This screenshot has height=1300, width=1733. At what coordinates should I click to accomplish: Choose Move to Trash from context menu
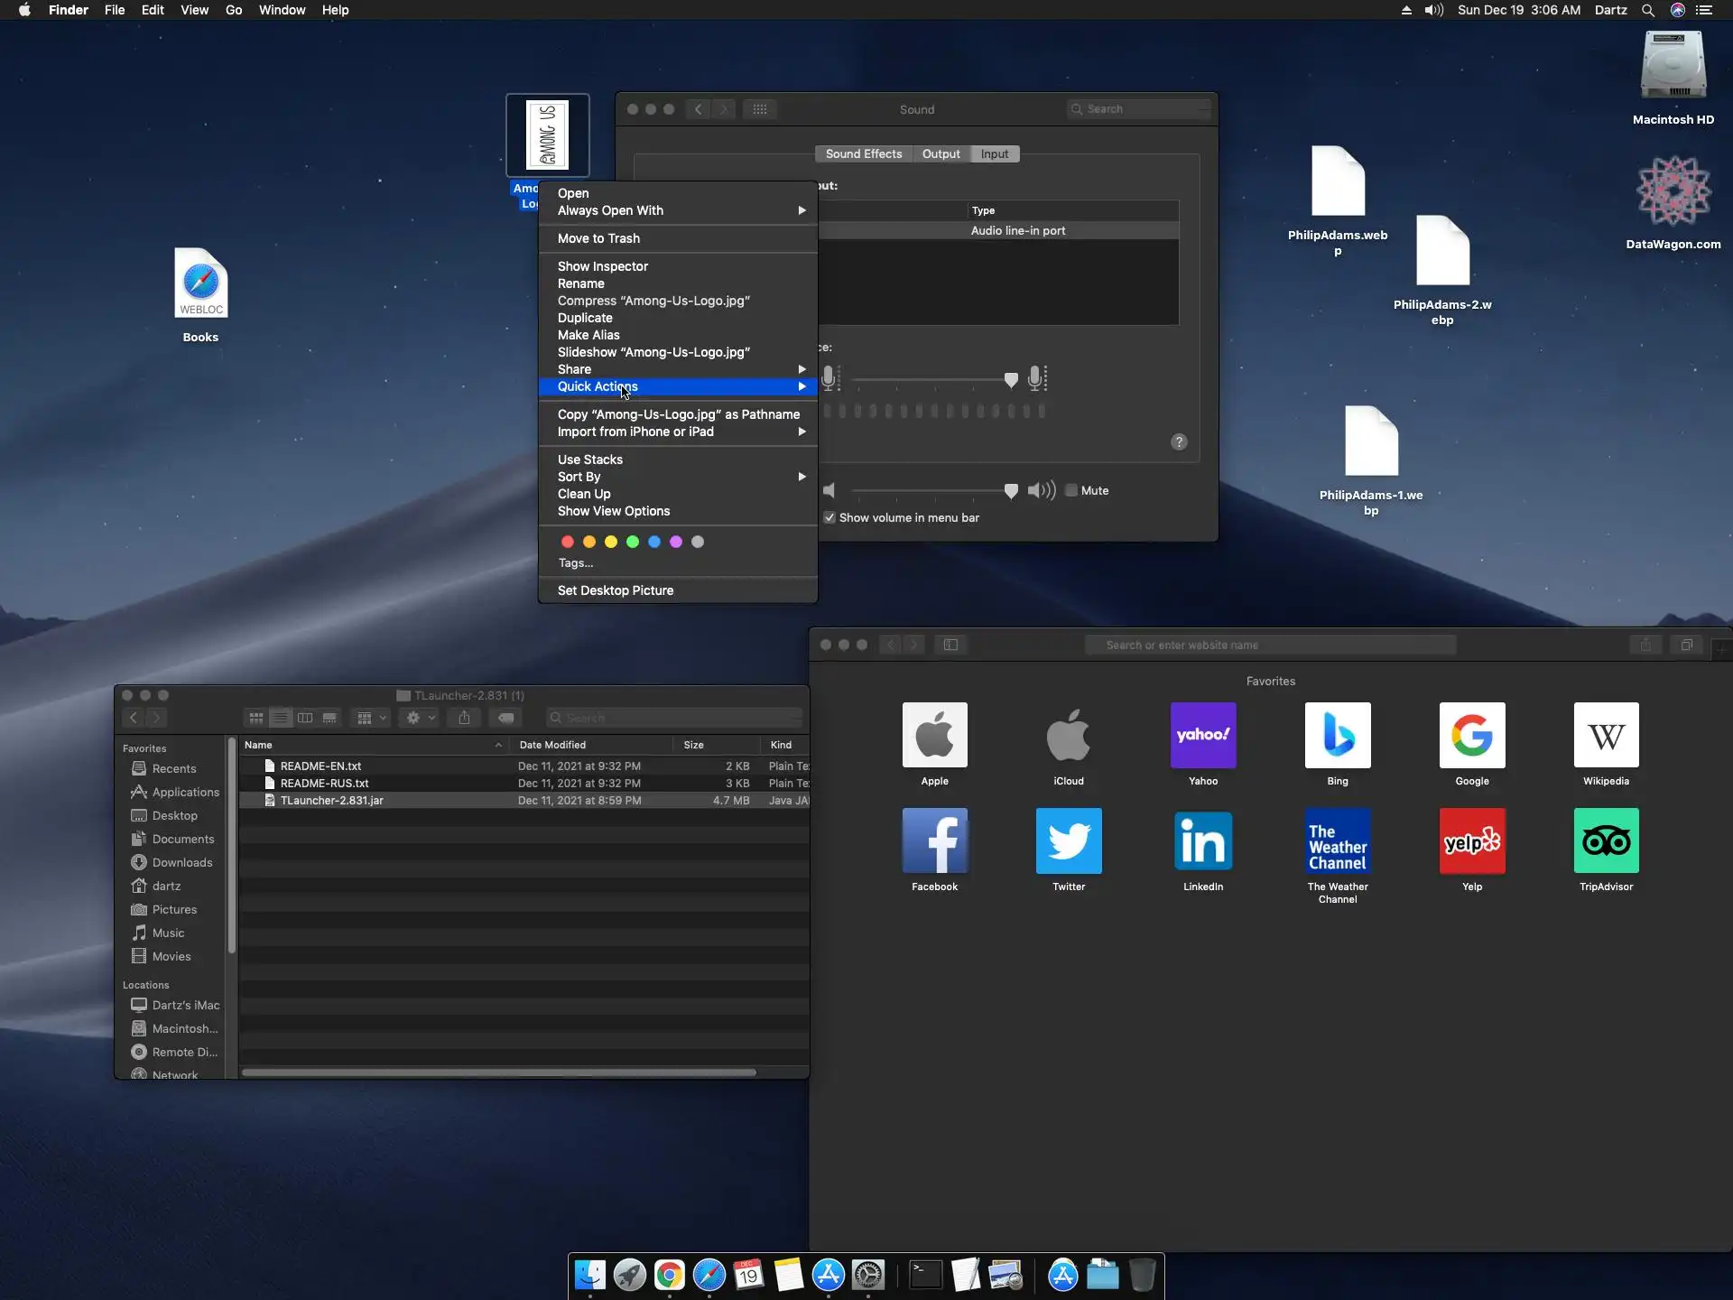pos(598,238)
